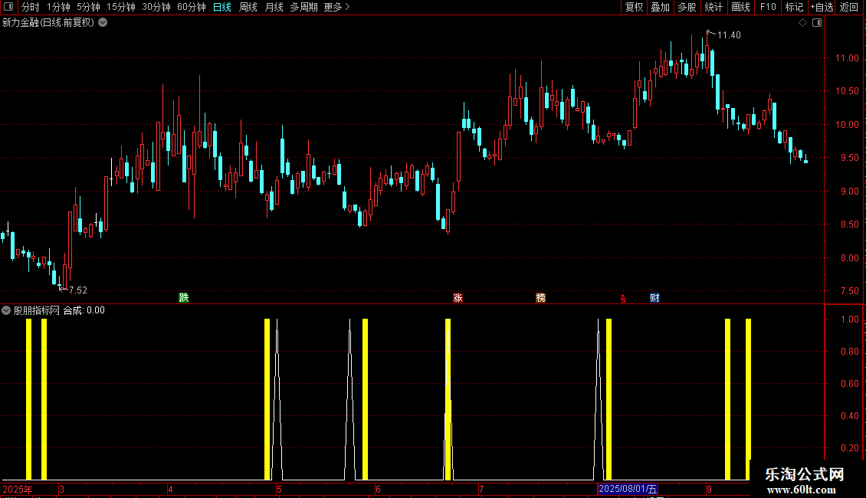Click the 0.60 indicator axis label
The height and width of the screenshot is (498, 866).
pos(849,384)
